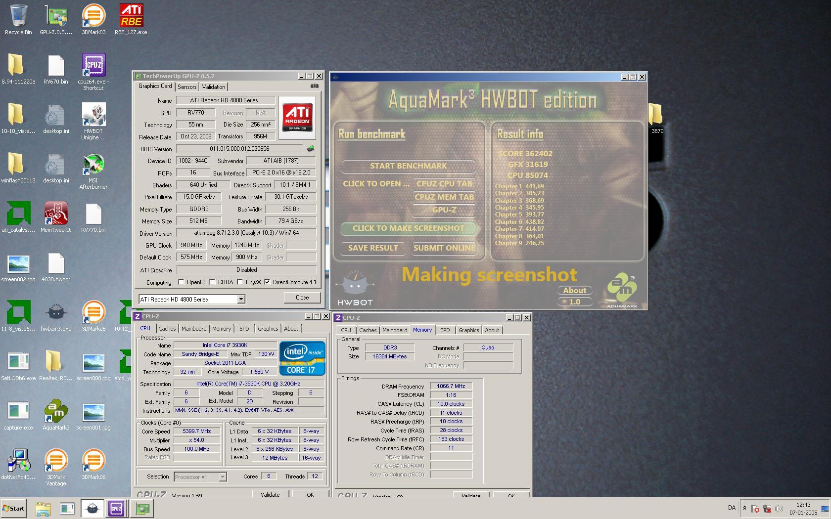Open the 3DMark05 desktop shortcut
Viewport: 831px width, 519px height.
coord(93,316)
